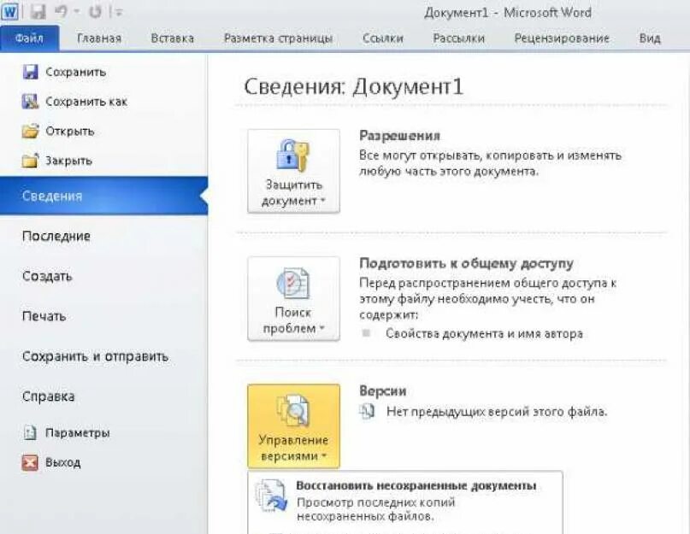Open the Ссылки ribbon tab
Image resolution: width=690 pixels, height=534 pixels.
click(383, 38)
